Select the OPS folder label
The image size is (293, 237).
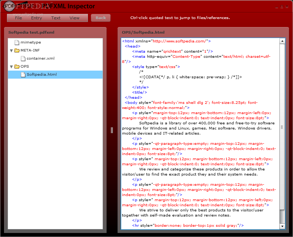[25, 67]
